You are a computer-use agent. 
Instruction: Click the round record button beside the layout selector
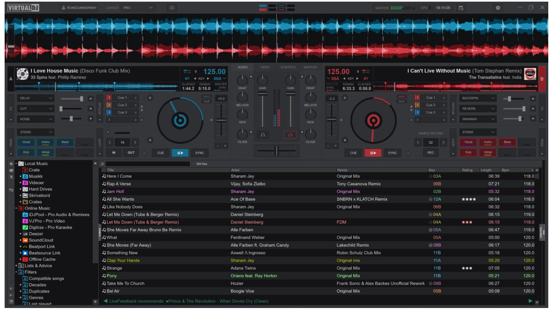tap(172, 8)
